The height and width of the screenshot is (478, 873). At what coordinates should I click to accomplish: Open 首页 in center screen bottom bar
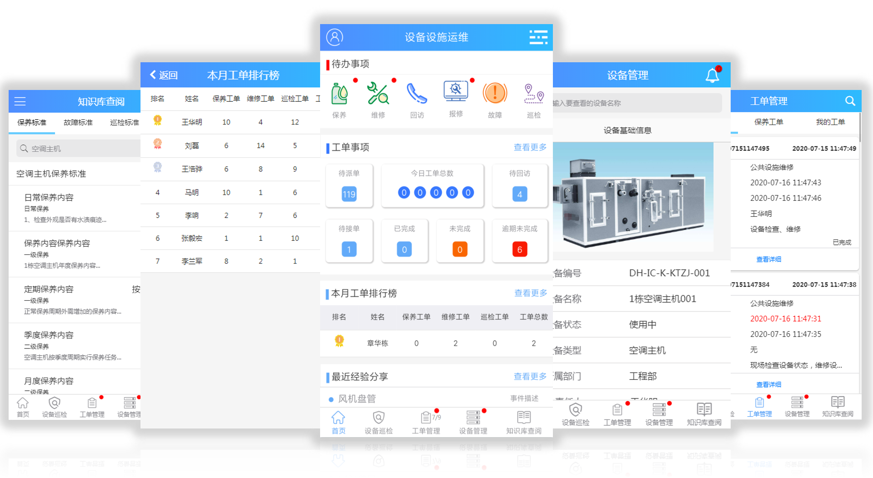(338, 423)
